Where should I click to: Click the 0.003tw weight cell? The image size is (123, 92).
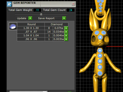tap(59, 39)
